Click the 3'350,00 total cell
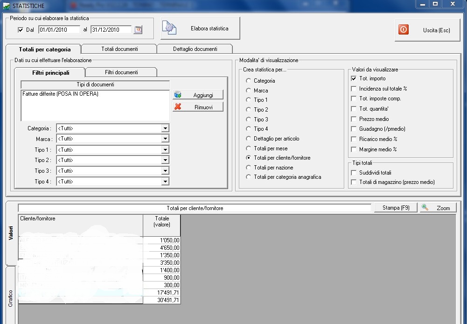The height and width of the screenshot is (324, 467). pos(162,262)
